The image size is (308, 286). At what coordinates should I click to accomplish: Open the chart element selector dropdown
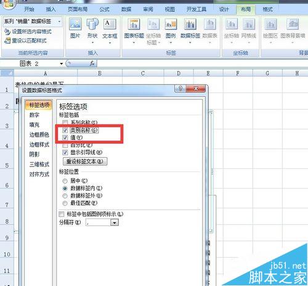[x=59, y=22]
